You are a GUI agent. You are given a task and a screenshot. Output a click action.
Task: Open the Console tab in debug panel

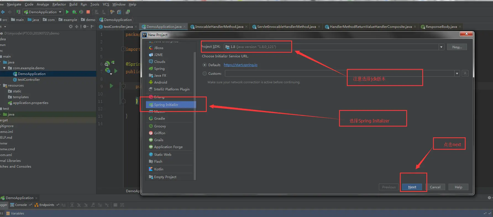21,205
